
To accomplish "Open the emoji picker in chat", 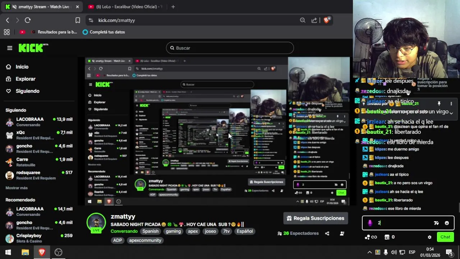I will point(447,223).
